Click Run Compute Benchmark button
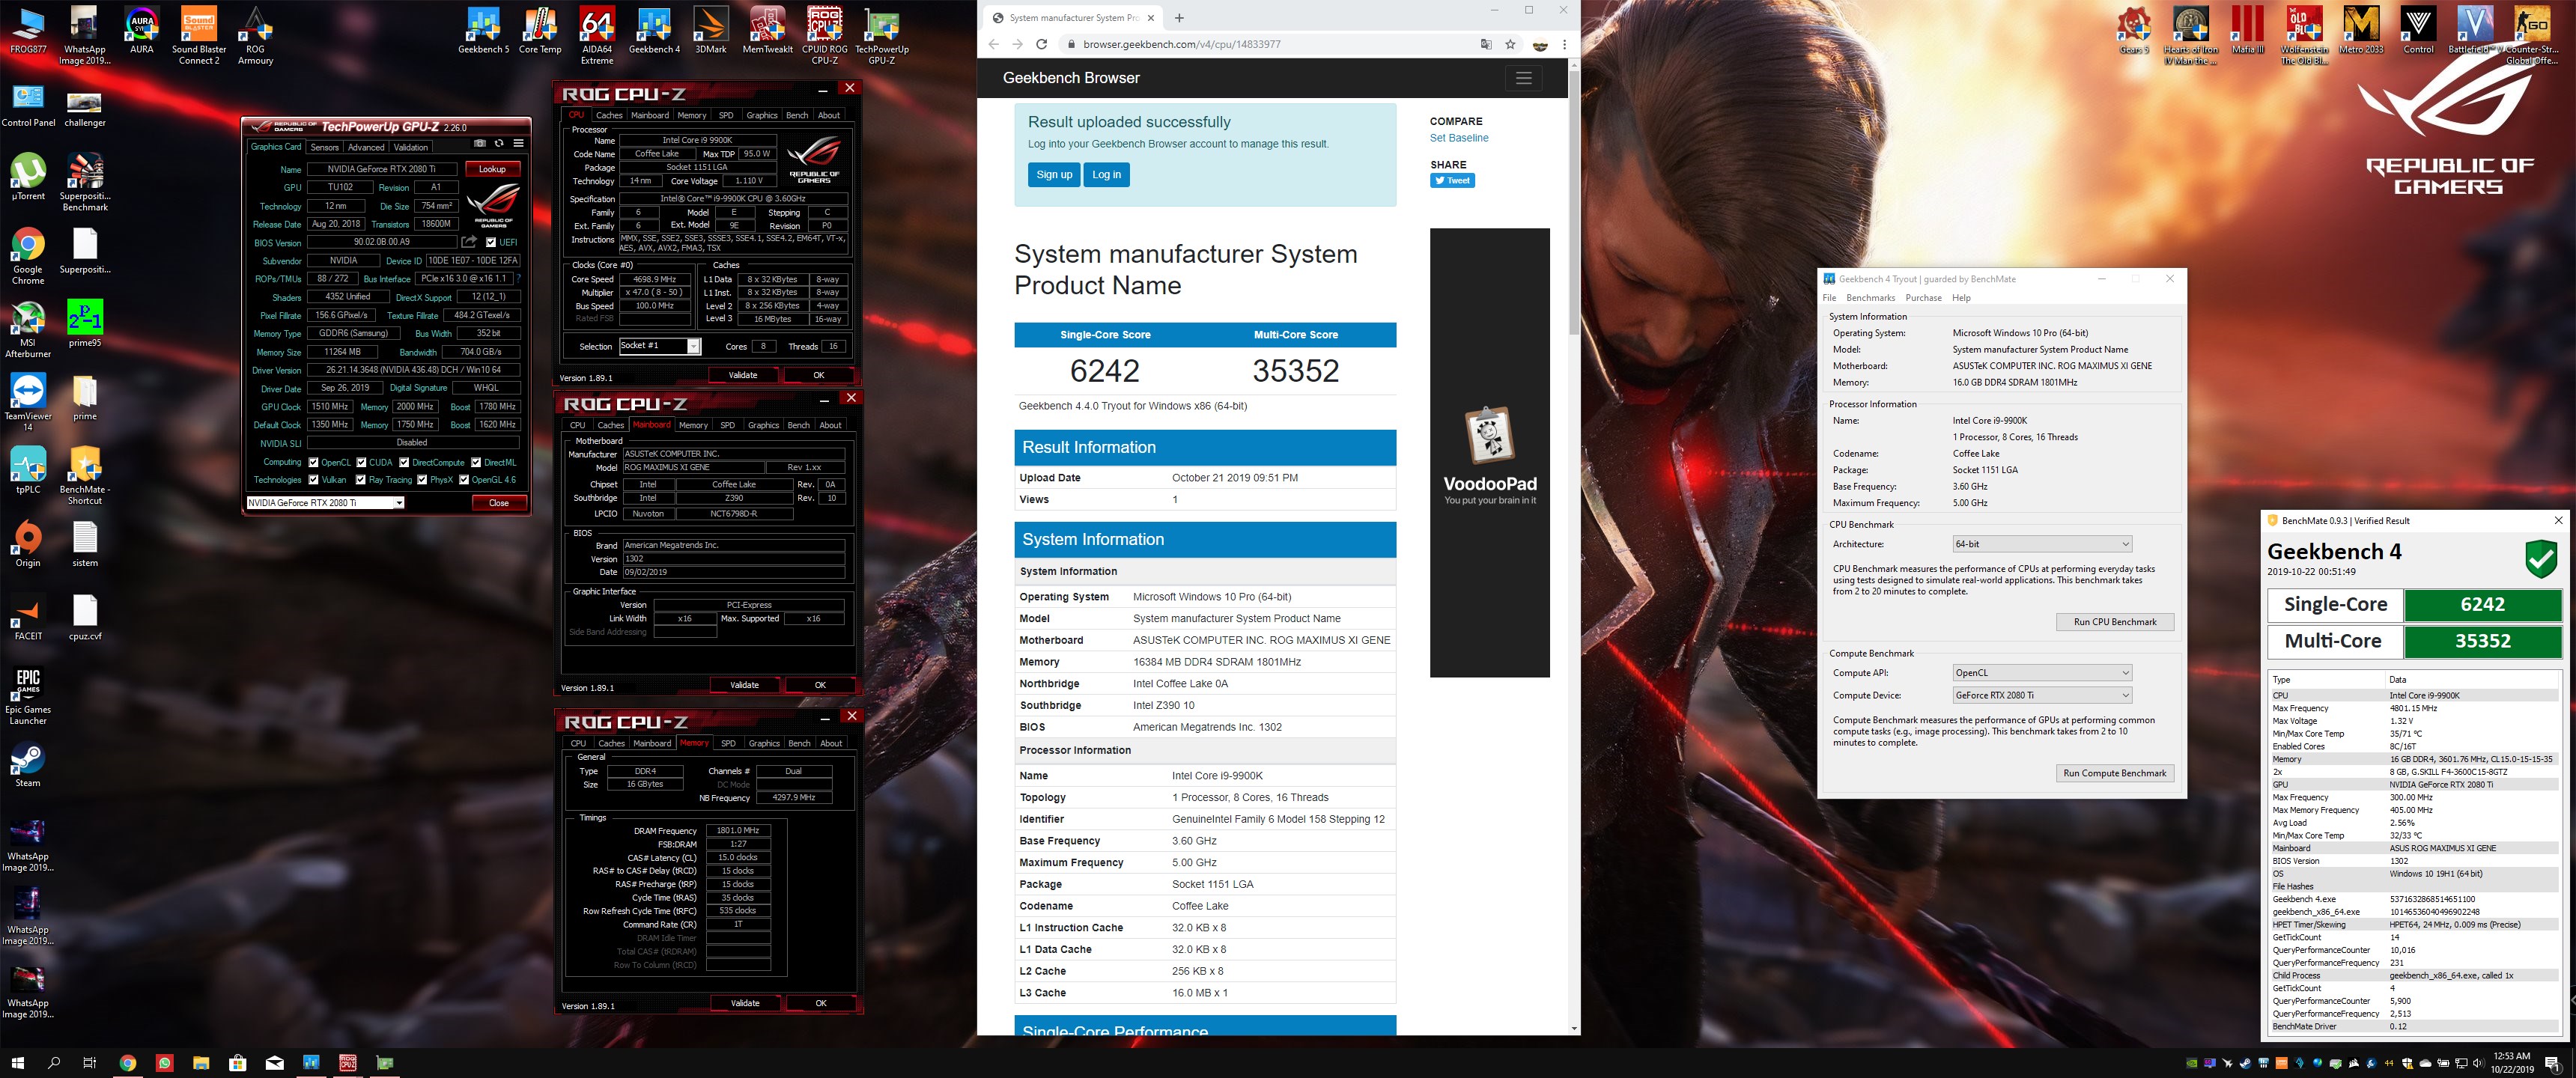Screen dimensions: 2576x1078 (2115, 773)
